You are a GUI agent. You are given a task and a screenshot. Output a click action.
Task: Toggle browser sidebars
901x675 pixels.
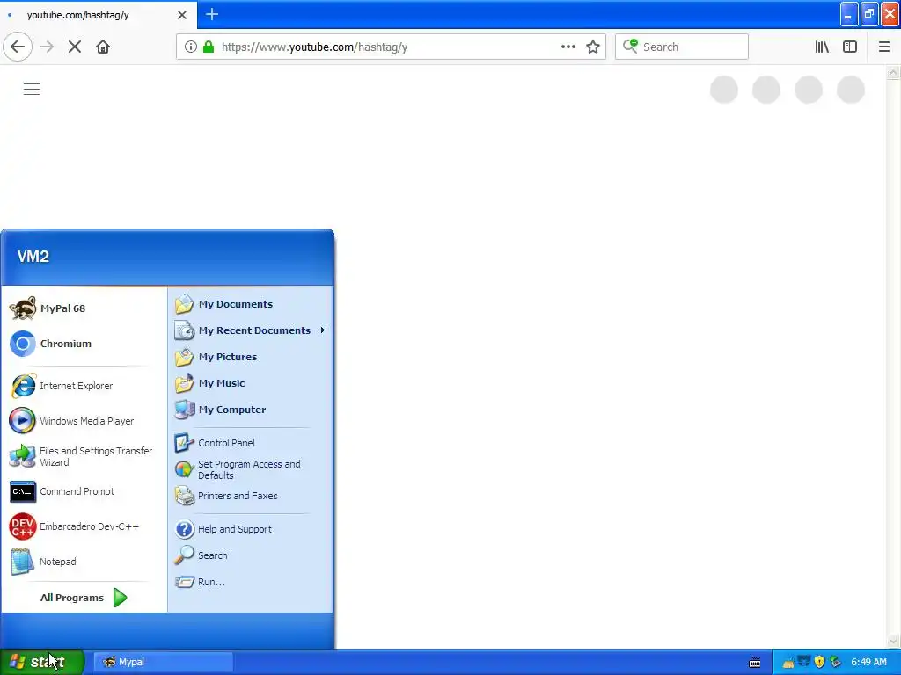850,47
